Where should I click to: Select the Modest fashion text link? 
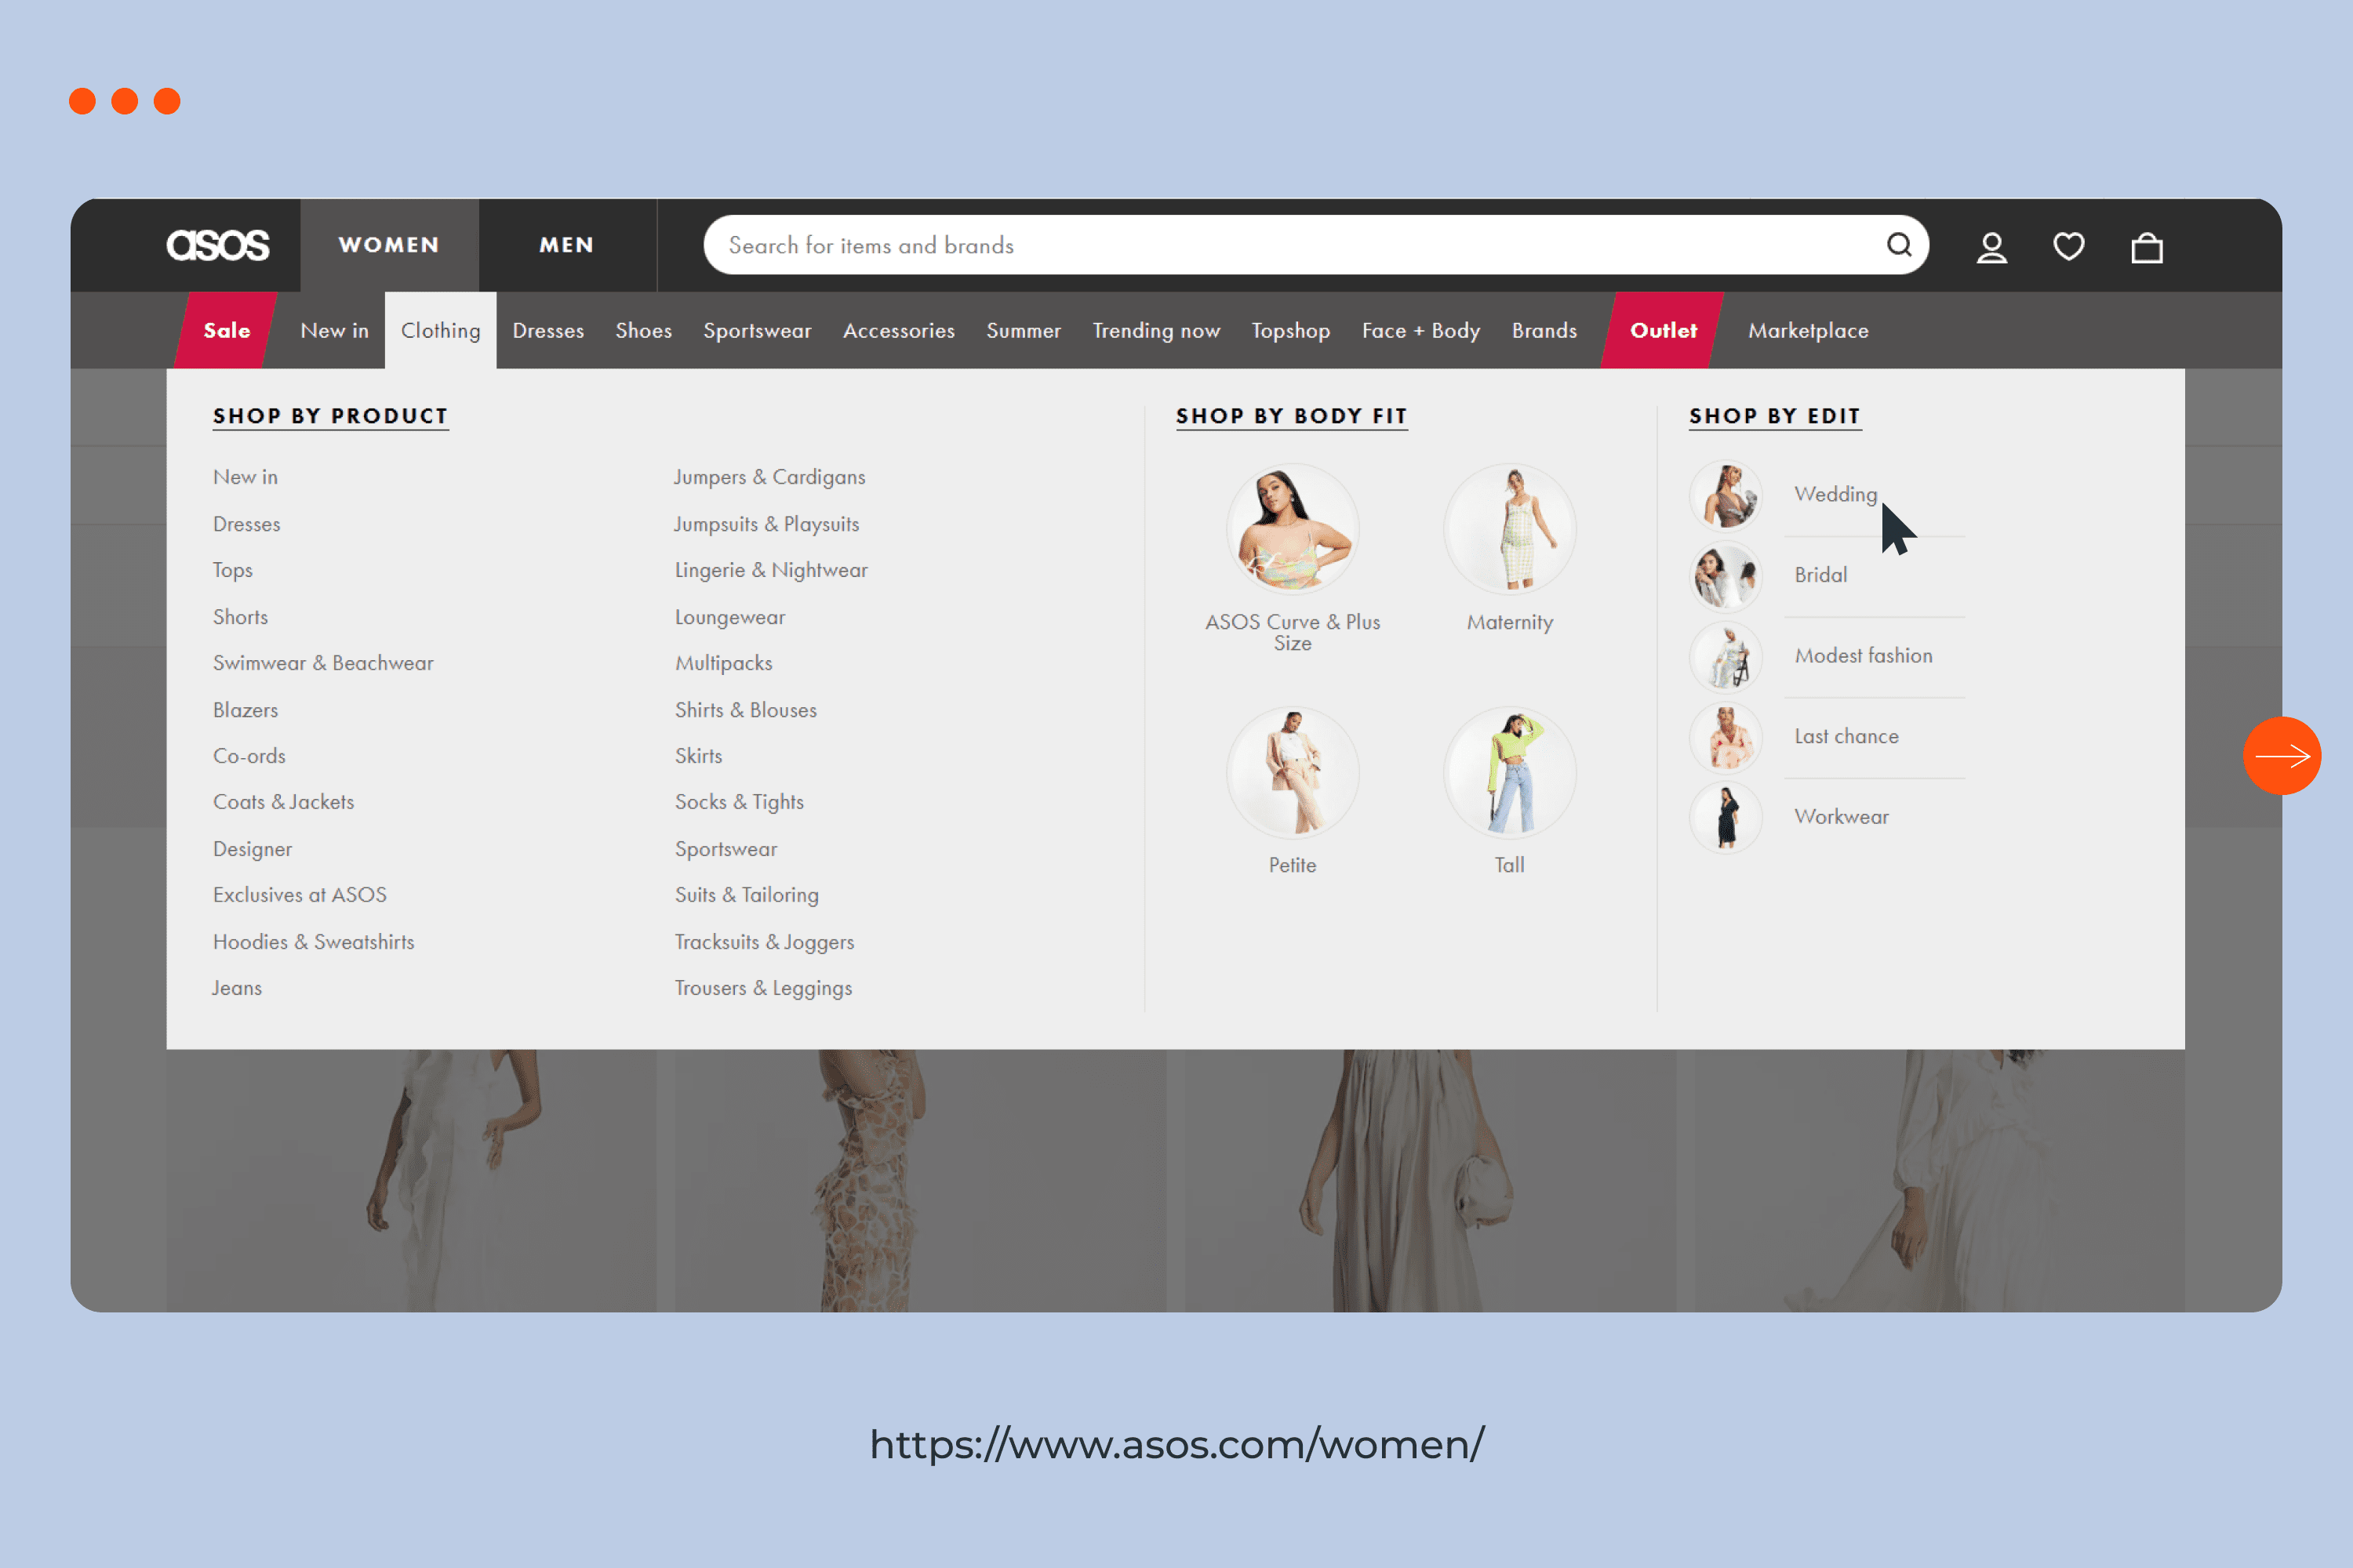(x=1863, y=656)
